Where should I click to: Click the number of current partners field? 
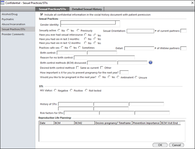183,31
